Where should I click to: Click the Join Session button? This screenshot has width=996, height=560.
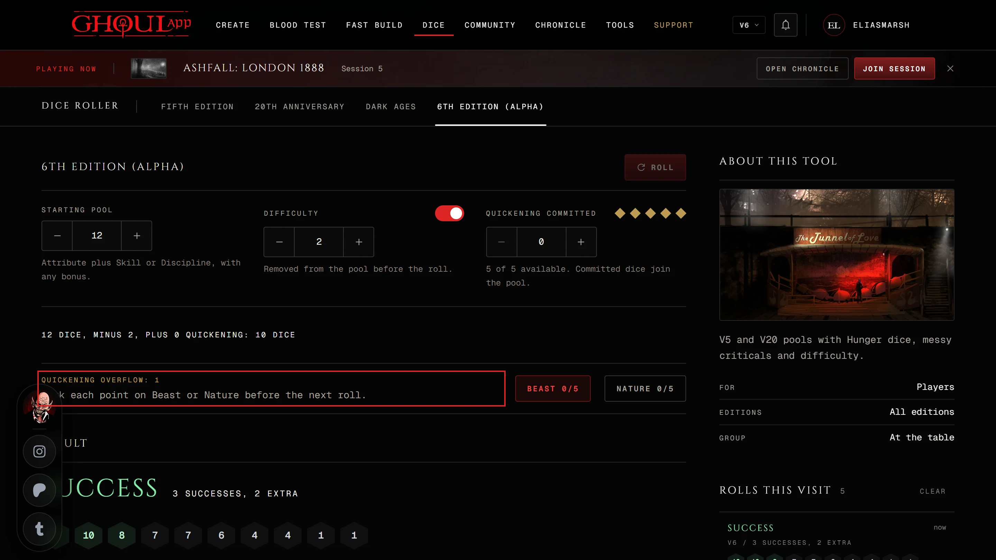tap(894, 68)
